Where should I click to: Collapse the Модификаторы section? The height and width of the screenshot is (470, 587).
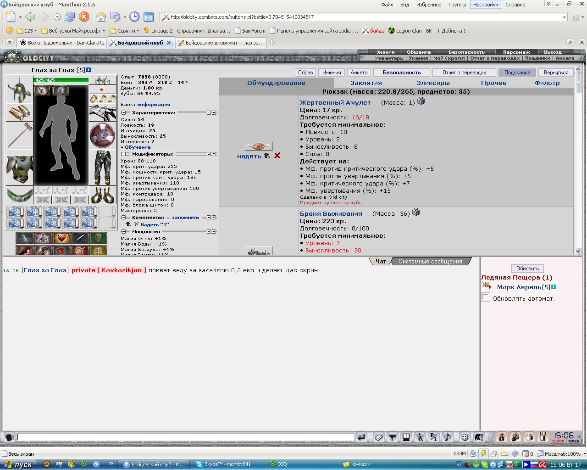123,154
